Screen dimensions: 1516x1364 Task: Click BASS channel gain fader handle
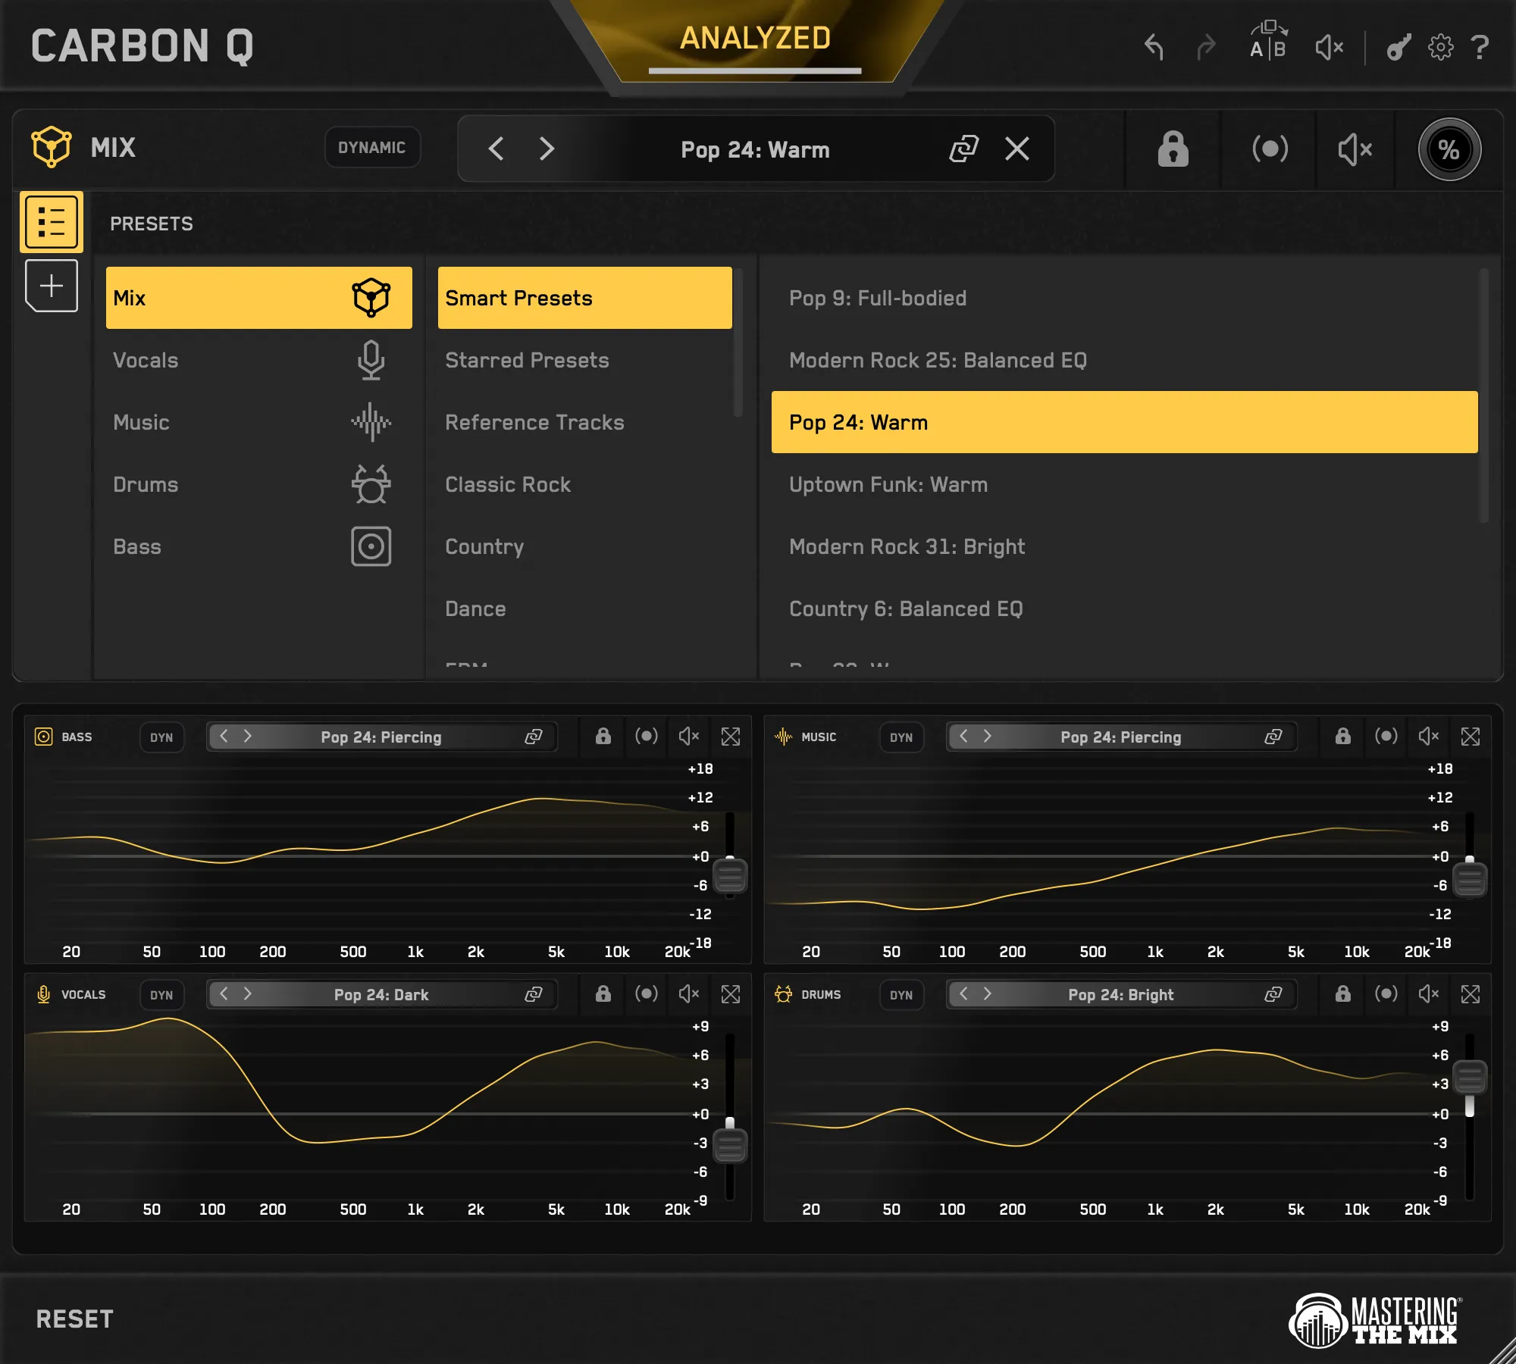pyautogui.click(x=731, y=877)
